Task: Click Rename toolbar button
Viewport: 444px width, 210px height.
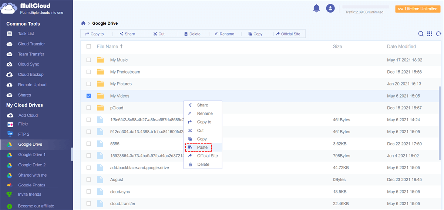Action: pyautogui.click(x=224, y=34)
